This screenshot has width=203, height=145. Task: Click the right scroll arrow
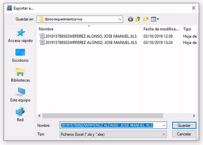[194, 116]
